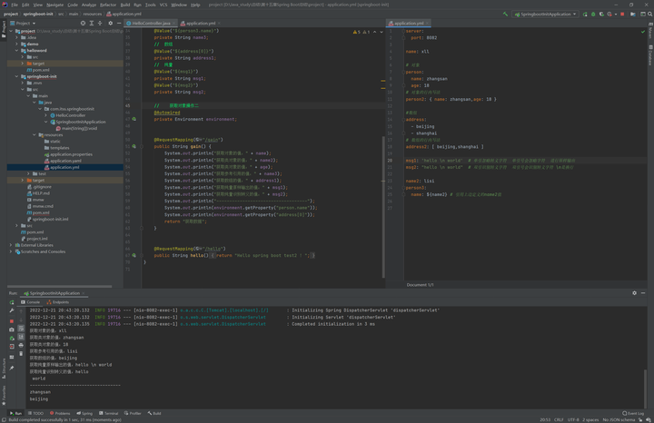Screen dimensions: 654x423
Task: Click Select Opened File target icon
Action: (83, 24)
